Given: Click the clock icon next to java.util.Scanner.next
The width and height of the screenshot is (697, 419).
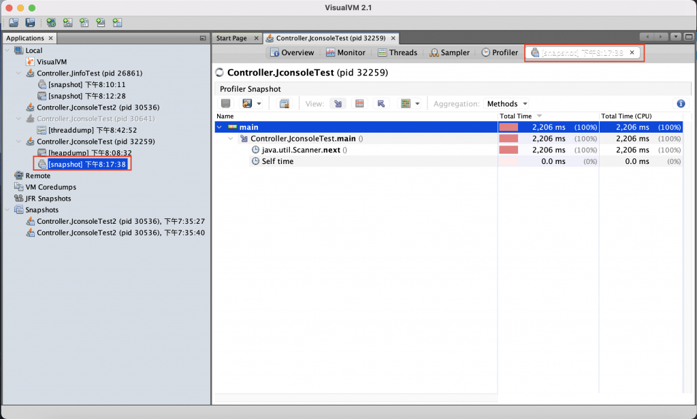Looking at the screenshot, I should pos(256,150).
